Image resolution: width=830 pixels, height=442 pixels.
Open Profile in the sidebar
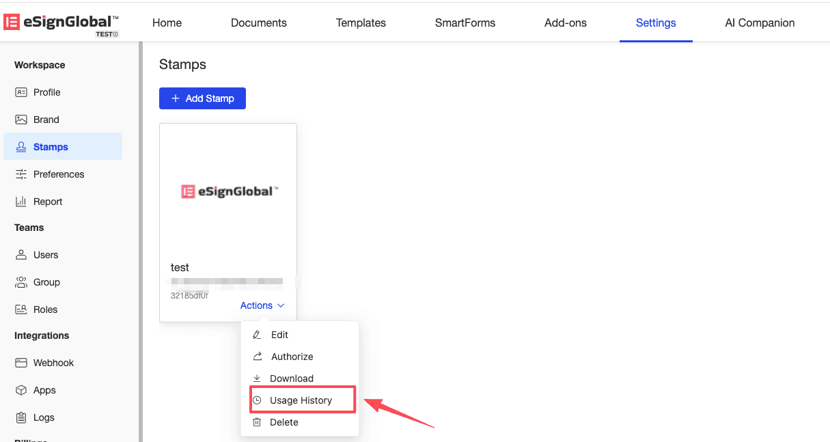63,92
